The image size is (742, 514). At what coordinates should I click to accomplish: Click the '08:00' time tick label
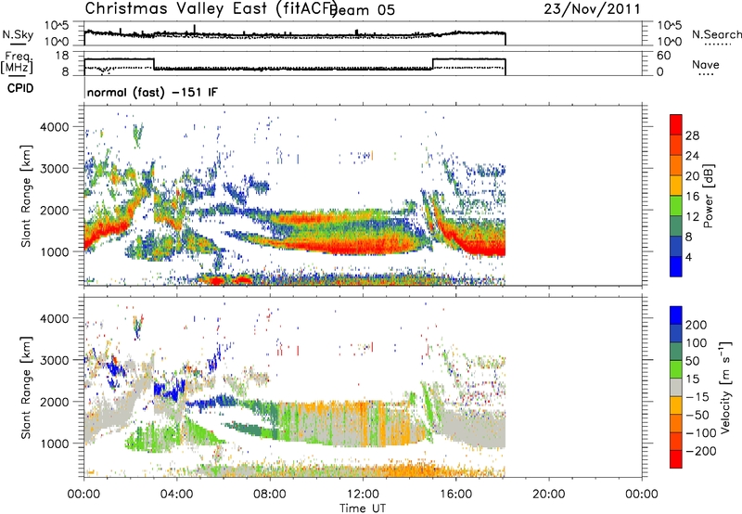tap(270, 495)
